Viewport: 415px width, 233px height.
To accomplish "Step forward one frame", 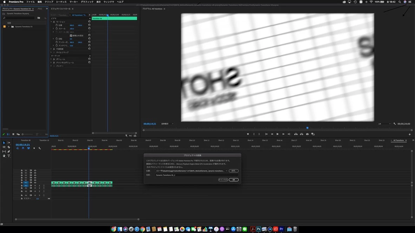I will tap(283, 134).
